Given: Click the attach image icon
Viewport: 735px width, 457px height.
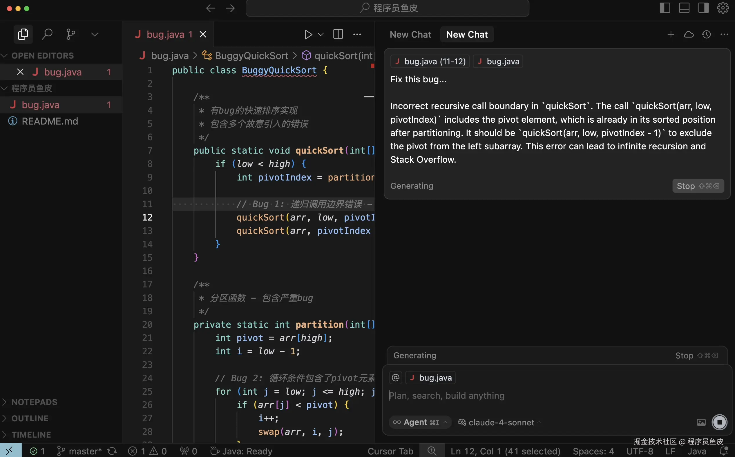Looking at the screenshot, I should coord(701,422).
